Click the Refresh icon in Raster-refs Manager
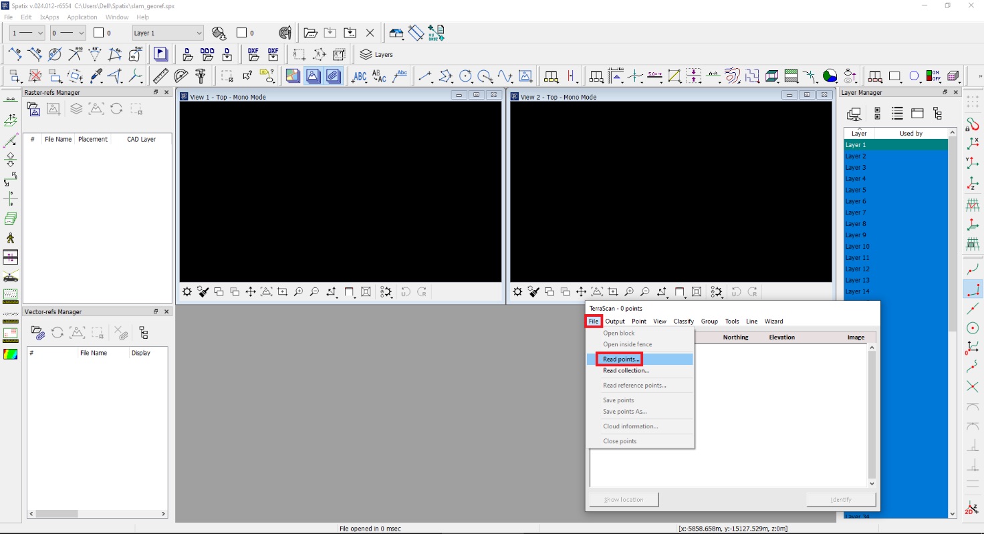984x534 pixels. tap(117, 109)
